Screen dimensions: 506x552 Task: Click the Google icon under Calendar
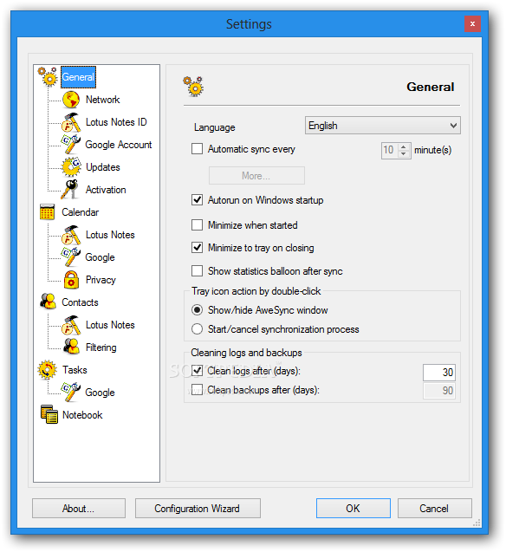[71, 257]
